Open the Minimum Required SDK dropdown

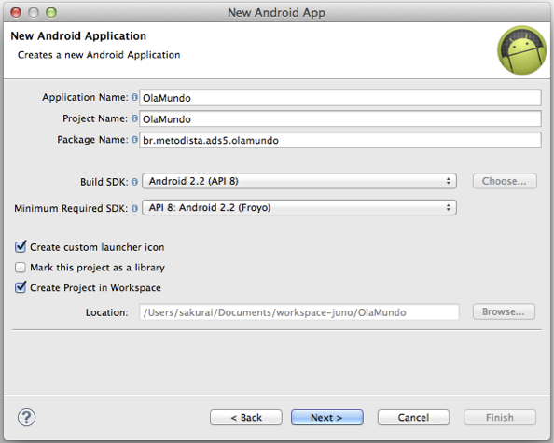click(x=299, y=207)
